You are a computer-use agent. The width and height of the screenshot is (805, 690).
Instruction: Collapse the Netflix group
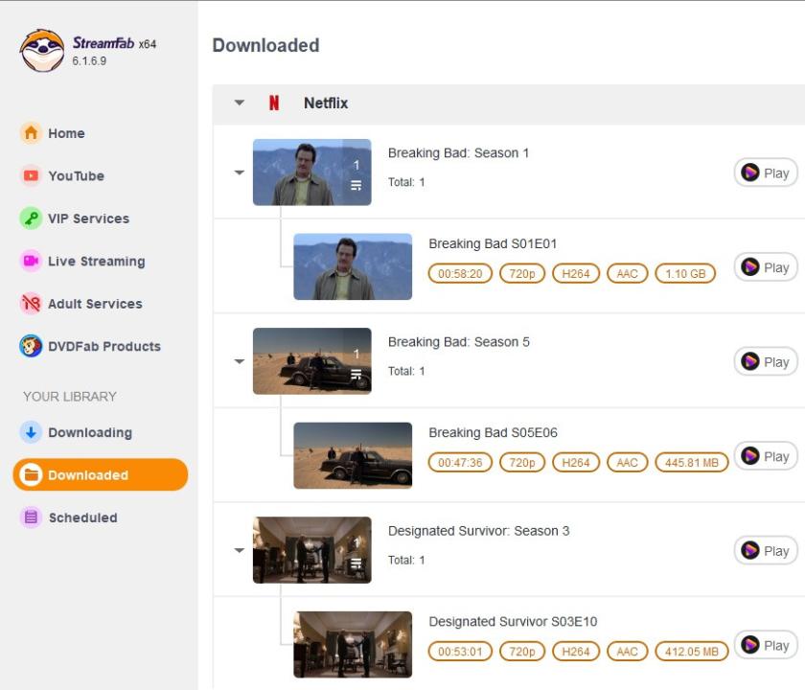click(240, 103)
